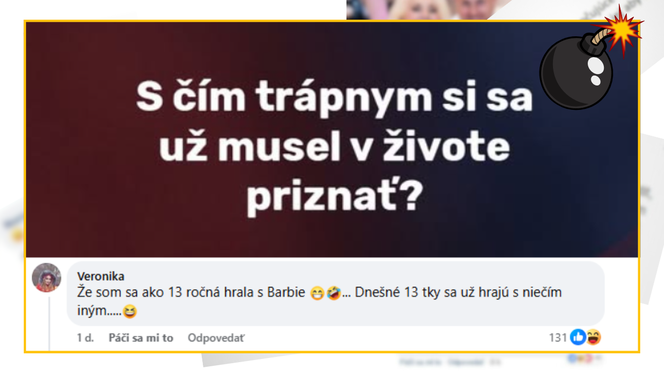Image resolution: width=664 pixels, height=373 pixels.
Task: Click the blurred Páči sa mi to below frame
Action: point(421,361)
